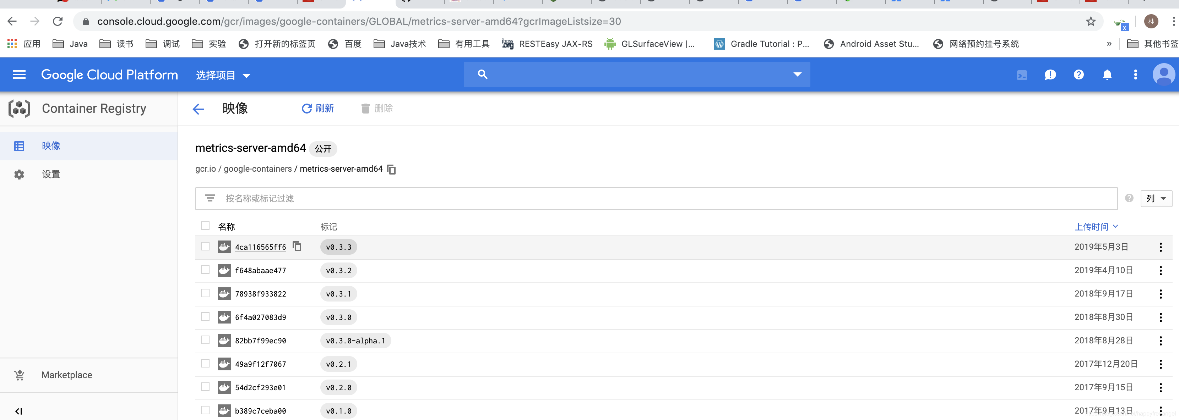Open the help question mark icon
Image resolution: width=1179 pixels, height=420 pixels.
1079,74
